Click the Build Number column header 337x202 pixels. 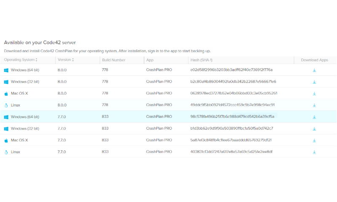pyautogui.click(x=114, y=60)
